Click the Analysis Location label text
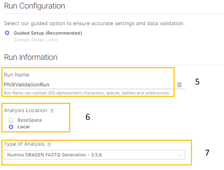The width and height of the screenshot is (224, 170). click(25, 110)
